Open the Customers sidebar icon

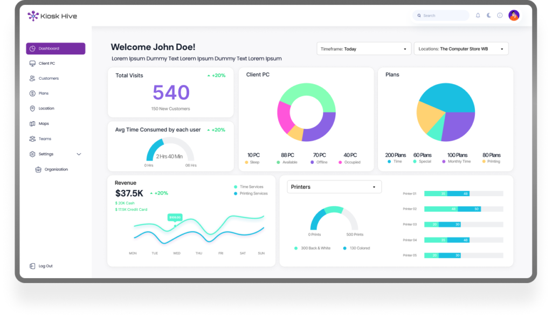pyautogui.click(x=32, y=79)
